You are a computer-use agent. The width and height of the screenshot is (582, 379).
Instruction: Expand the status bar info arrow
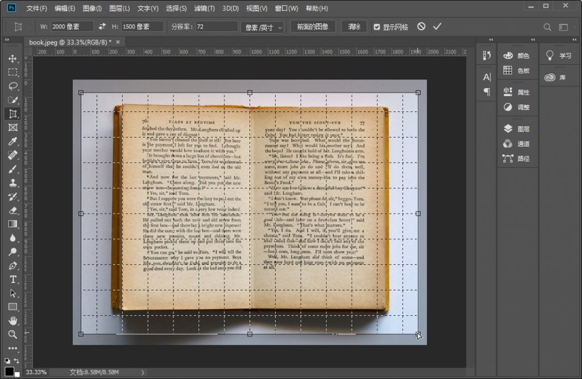[x=143, y=372]
